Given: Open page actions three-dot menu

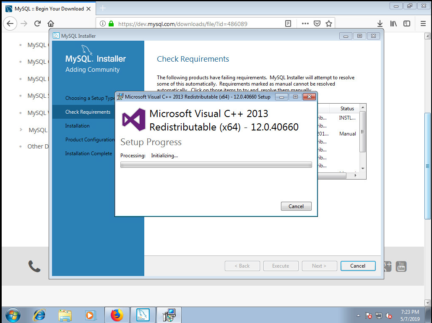Looking at the screenshot, I should point(305,24).
